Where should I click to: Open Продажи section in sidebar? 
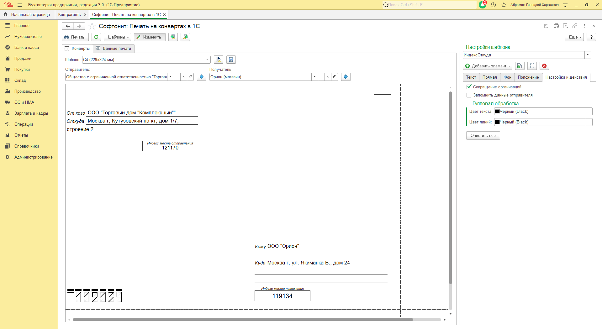pyautogui.click(x=23, y=59)
